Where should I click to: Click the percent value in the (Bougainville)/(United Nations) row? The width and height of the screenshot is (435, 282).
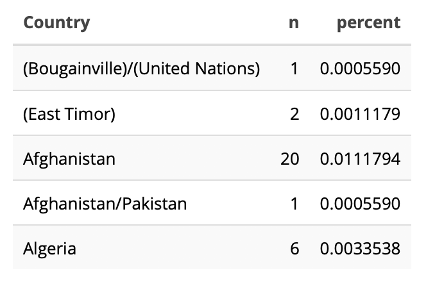coord(360,69)
